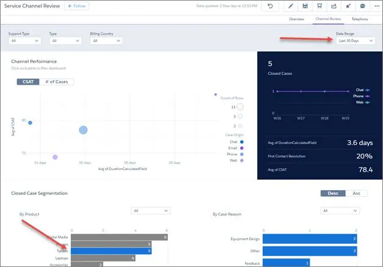Click the Phone line legend in Closed Cases
The height and width of the screenshot is (267, 383).
pos(361,96)
